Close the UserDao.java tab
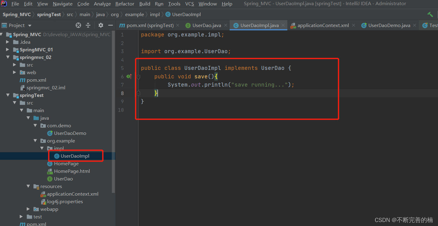 pos(225,25)
